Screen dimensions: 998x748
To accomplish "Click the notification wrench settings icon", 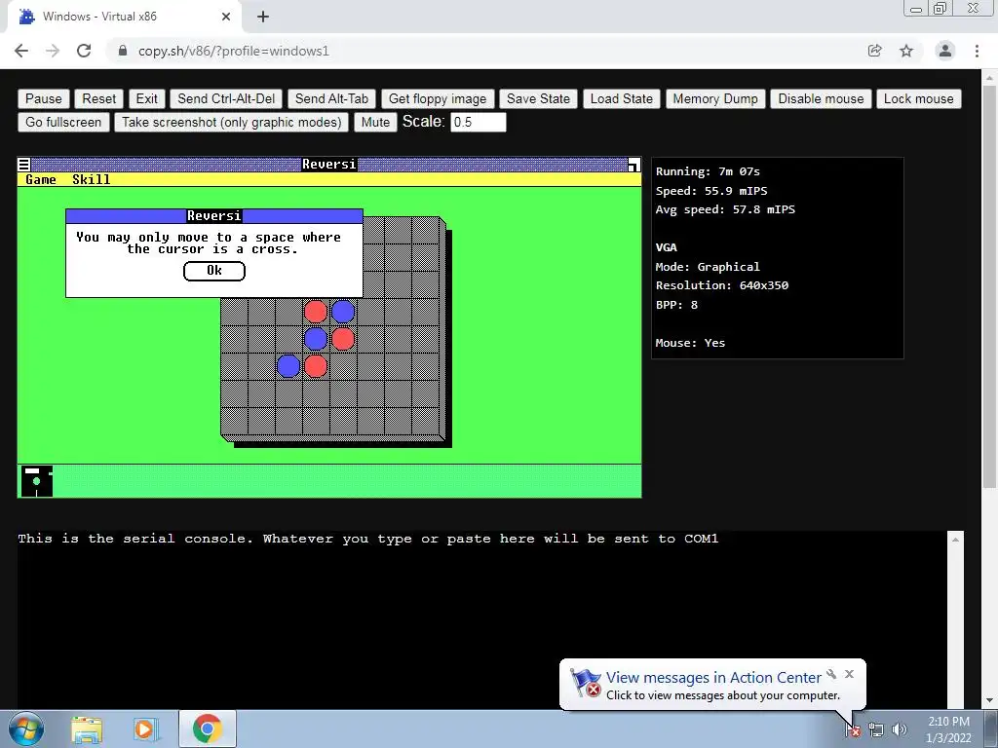I will (831, 674).
